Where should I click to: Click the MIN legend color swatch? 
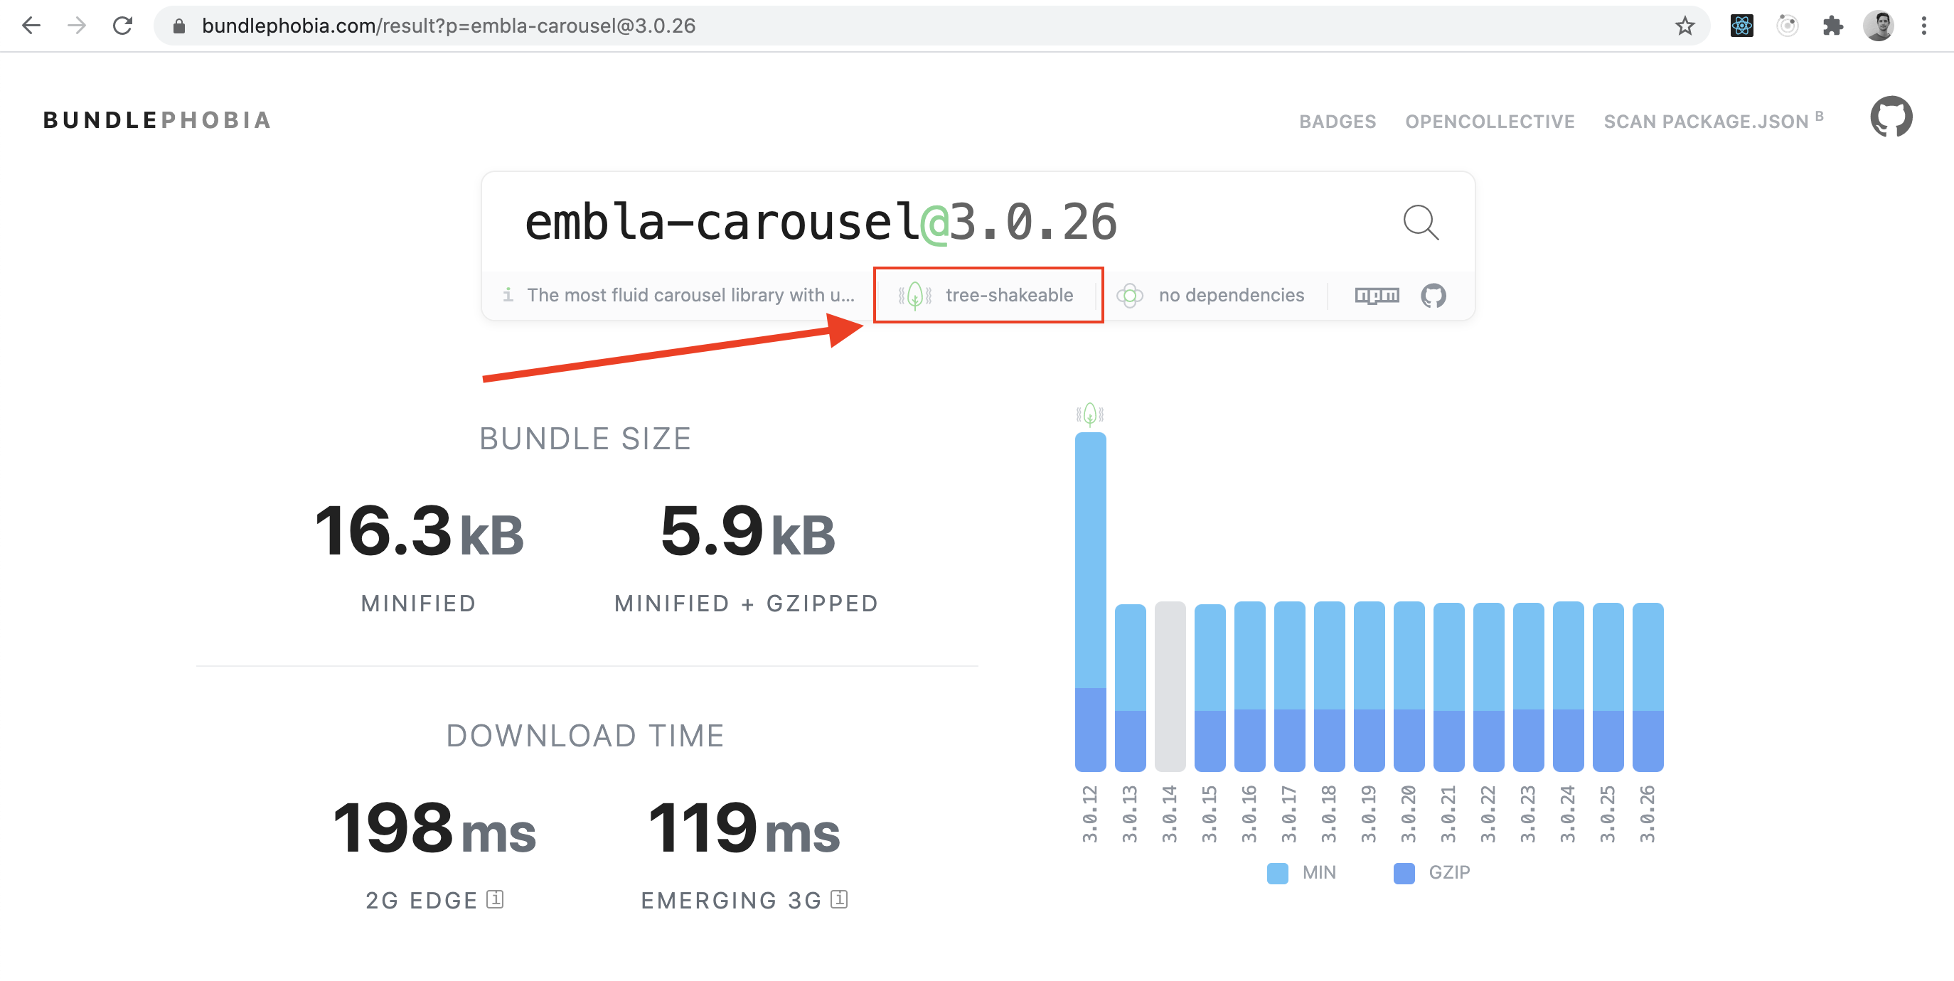pos(1277,872)
